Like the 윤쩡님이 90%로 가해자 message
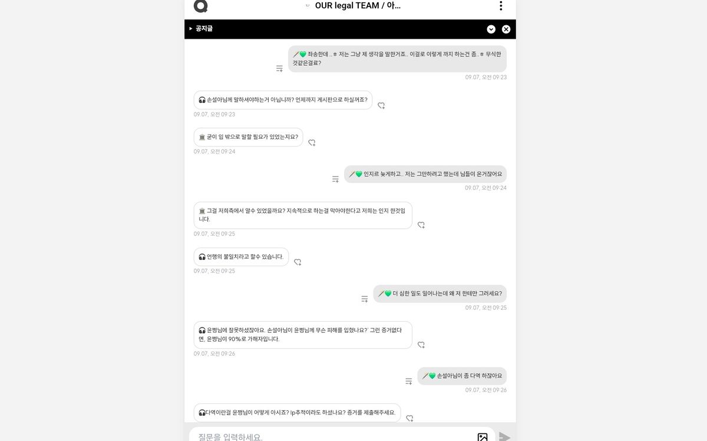 (x=421, y=345)
